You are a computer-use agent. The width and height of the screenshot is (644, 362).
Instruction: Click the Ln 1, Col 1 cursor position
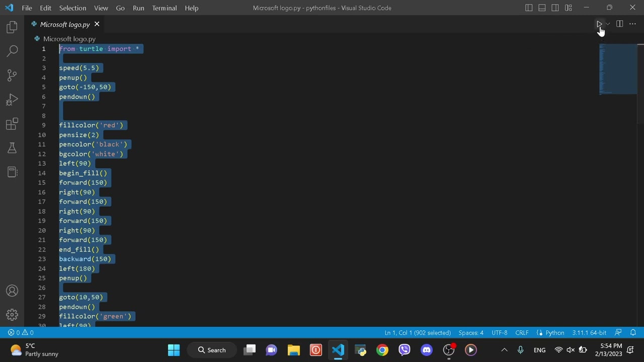tap(418, 332)
